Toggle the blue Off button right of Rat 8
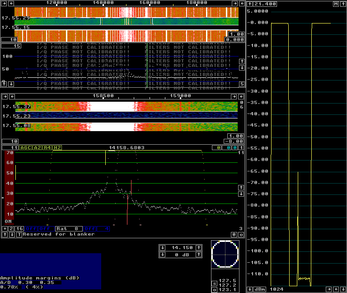This screenshot has width=347, height=293. pyautogui.click(x=90, y=228)
